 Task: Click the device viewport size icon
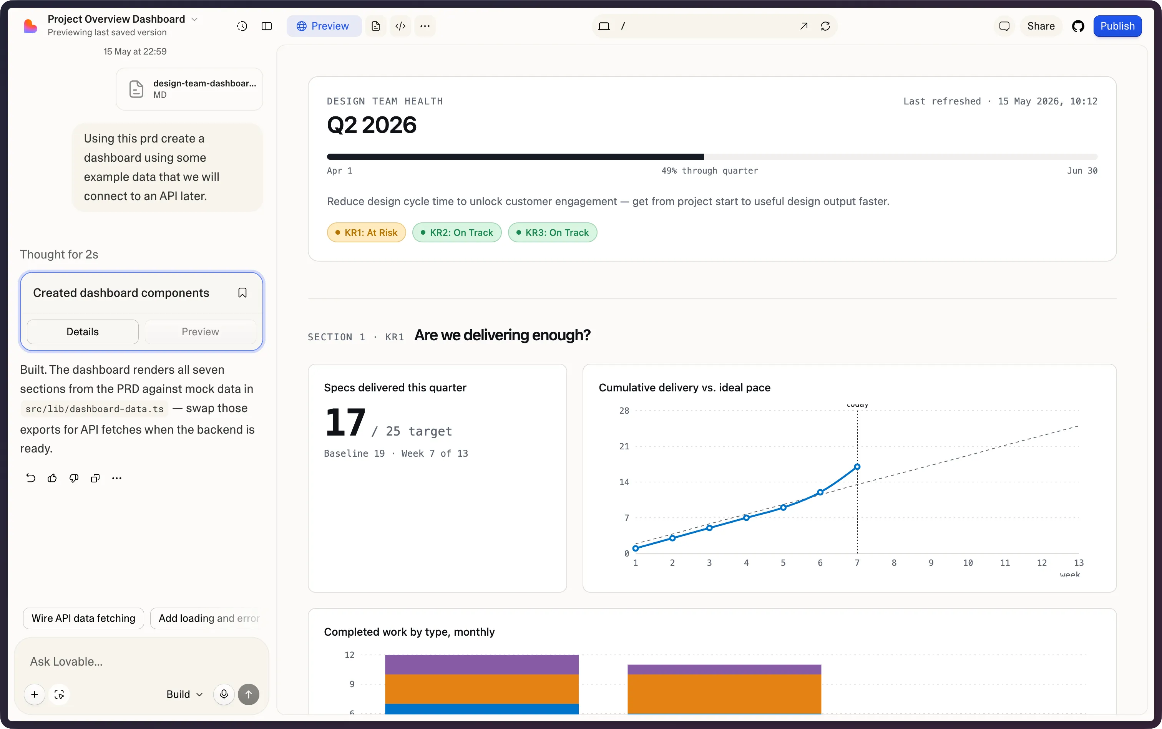[x=604, y=26]
